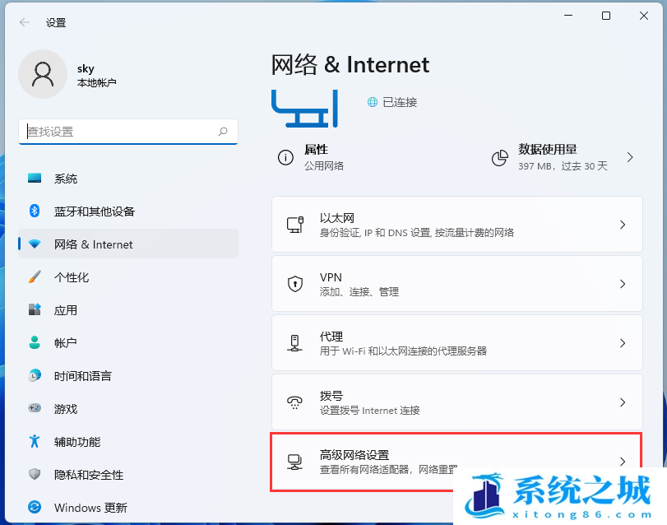Open data usage chevron arrow
Viewport: 667px width, 525px height.
tap(630, 157)
